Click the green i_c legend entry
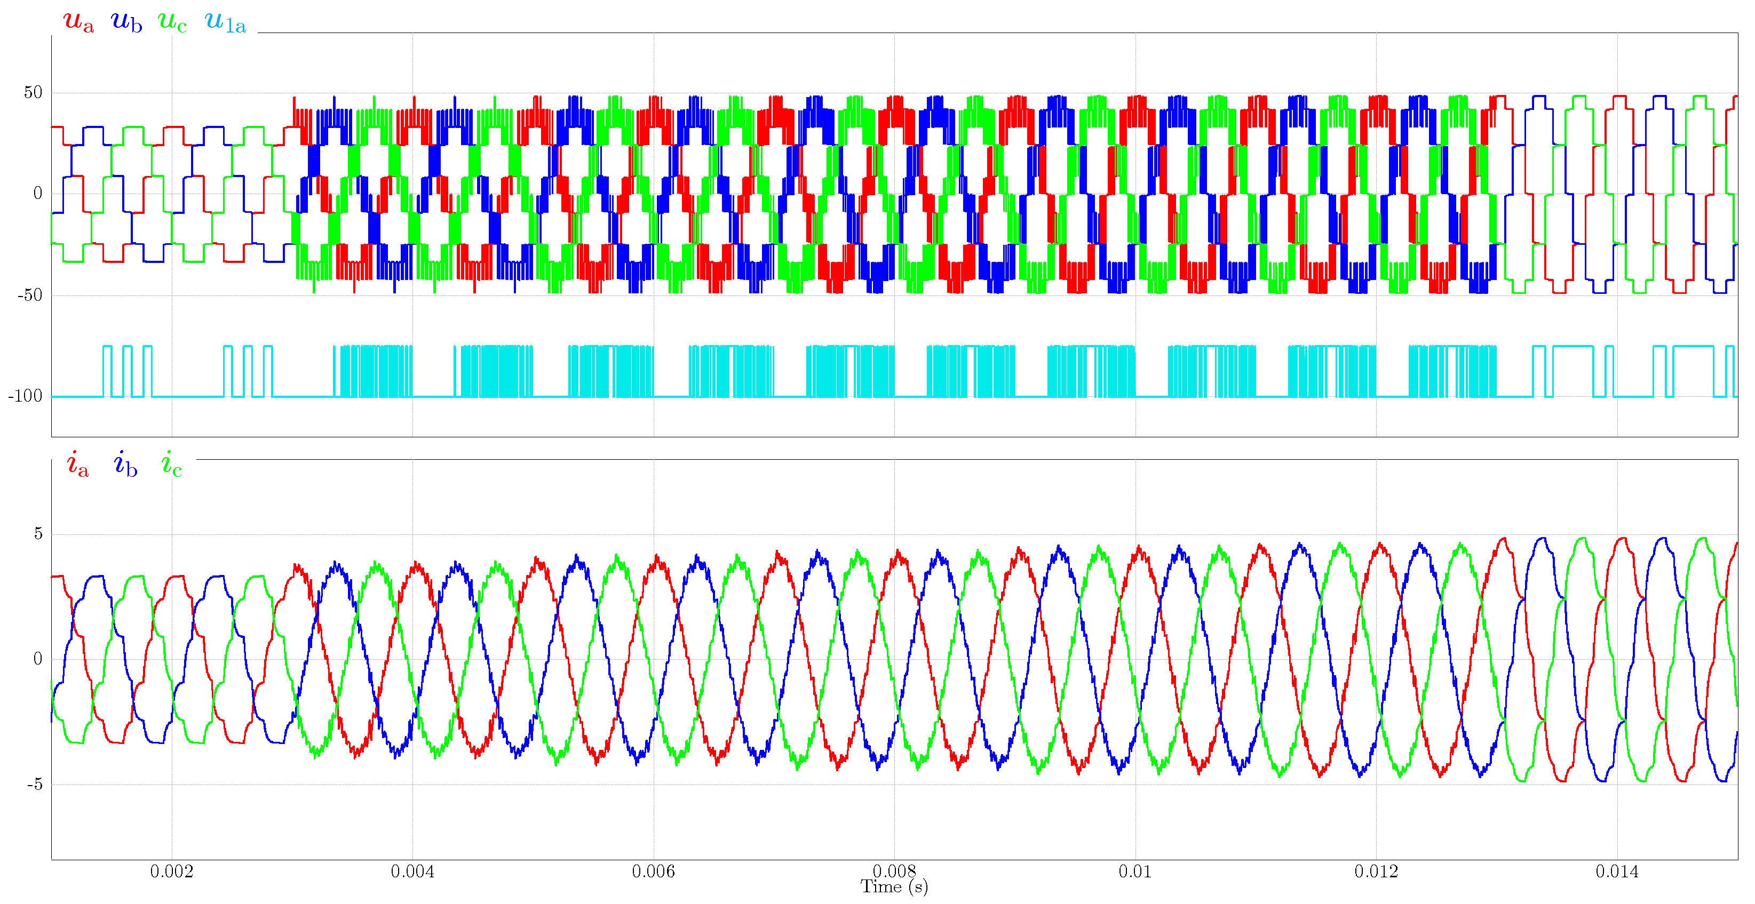1755x904 pixels. 171,465
